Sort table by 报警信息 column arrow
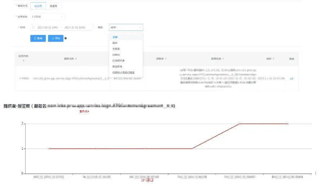The height and width of the screenshot is (190, 323). click(x=223, y=59)
